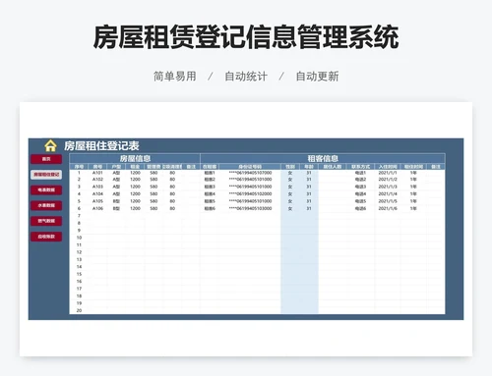This screenshot has width=492, height=376.
Task: Select tenant cell 租客1
Action: 210,173
